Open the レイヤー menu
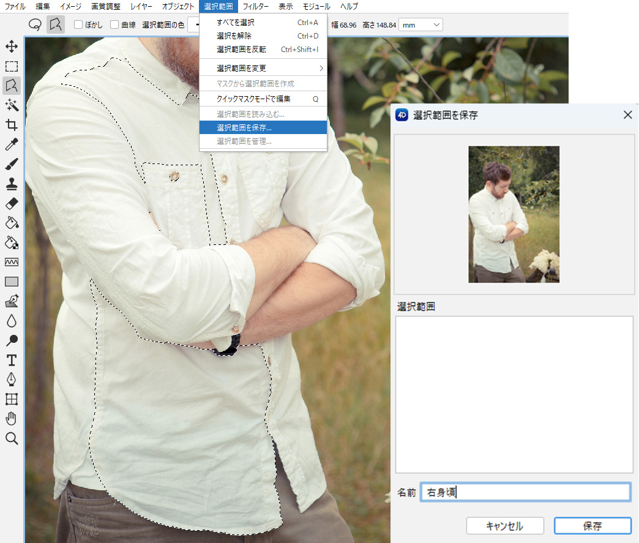This screenshot has height=543, width=639. pyautogui.click(x=141, y=7)
